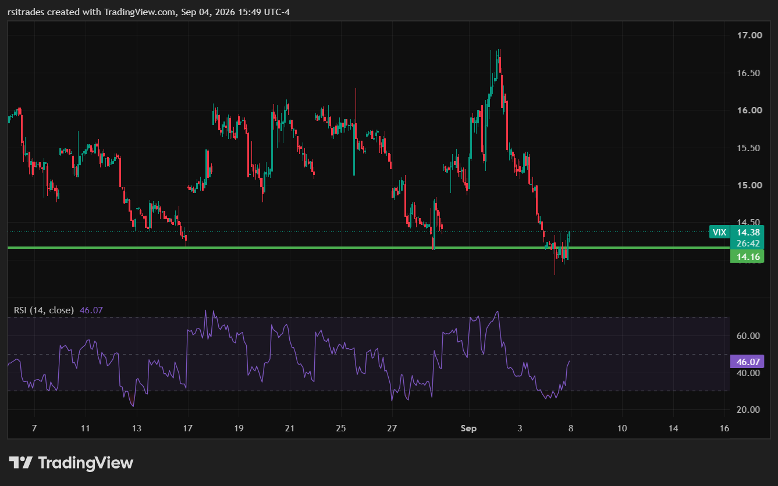Click the rsitrades created with TradingView.com header

[148, 12]
